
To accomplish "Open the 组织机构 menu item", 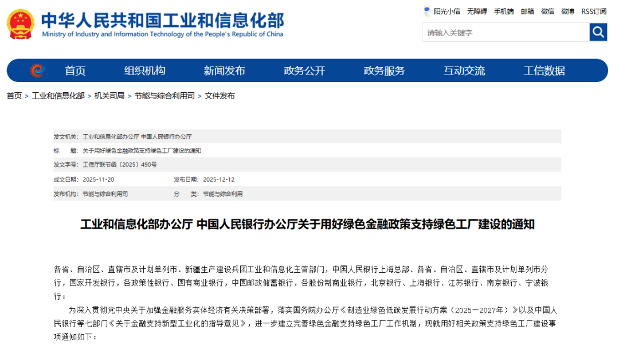I will coord(144,70).
